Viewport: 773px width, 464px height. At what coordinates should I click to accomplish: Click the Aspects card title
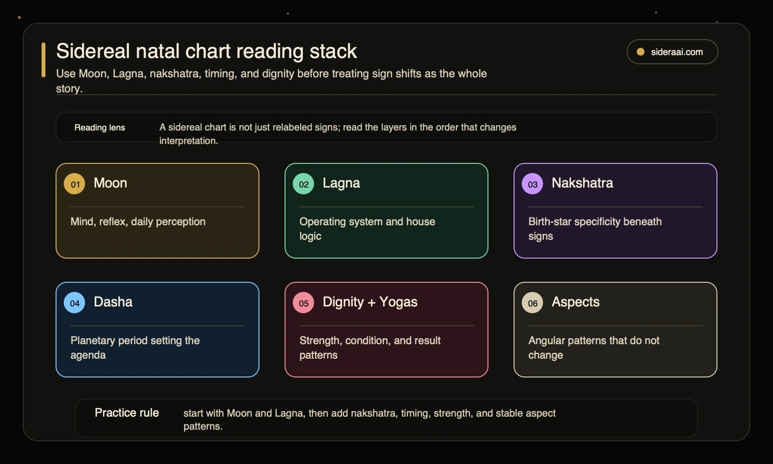pyautogui.click(x=575, y=302)
